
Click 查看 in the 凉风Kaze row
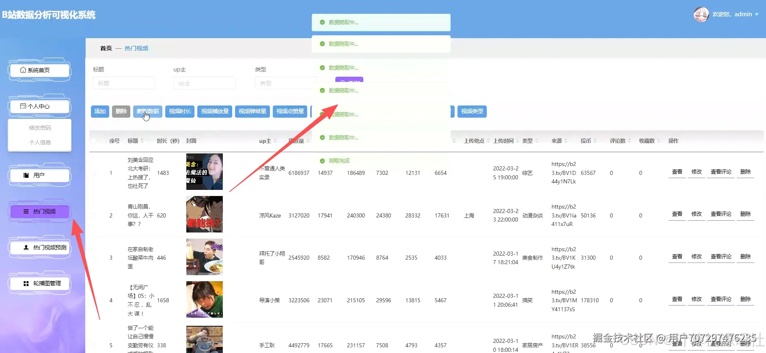[677, 214]
